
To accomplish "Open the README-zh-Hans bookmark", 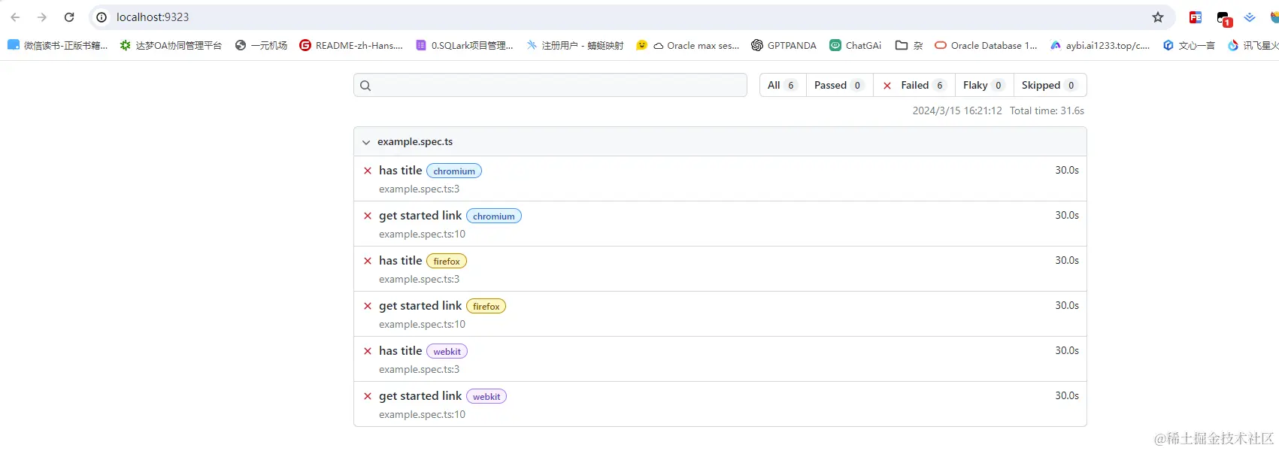I will pos(351,45).
